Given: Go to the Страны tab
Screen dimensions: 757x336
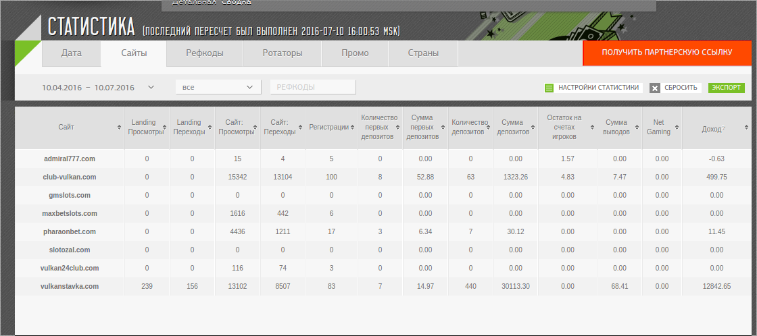Looking at the screenshot, I should coord(423,53).
